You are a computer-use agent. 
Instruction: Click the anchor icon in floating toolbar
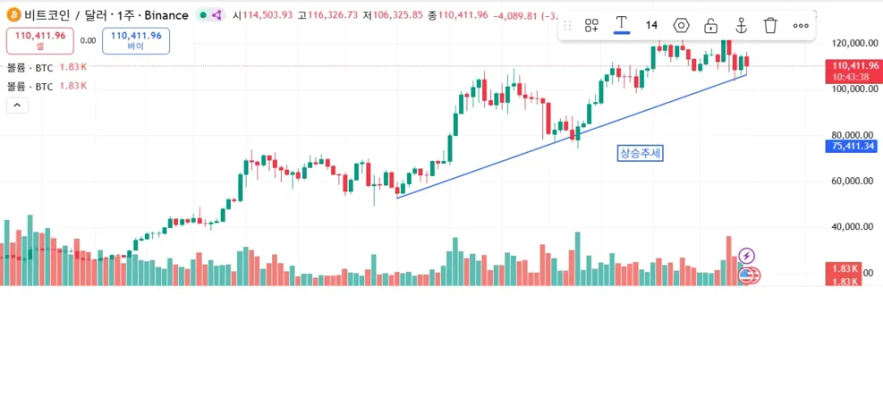(x=742, y=26)
